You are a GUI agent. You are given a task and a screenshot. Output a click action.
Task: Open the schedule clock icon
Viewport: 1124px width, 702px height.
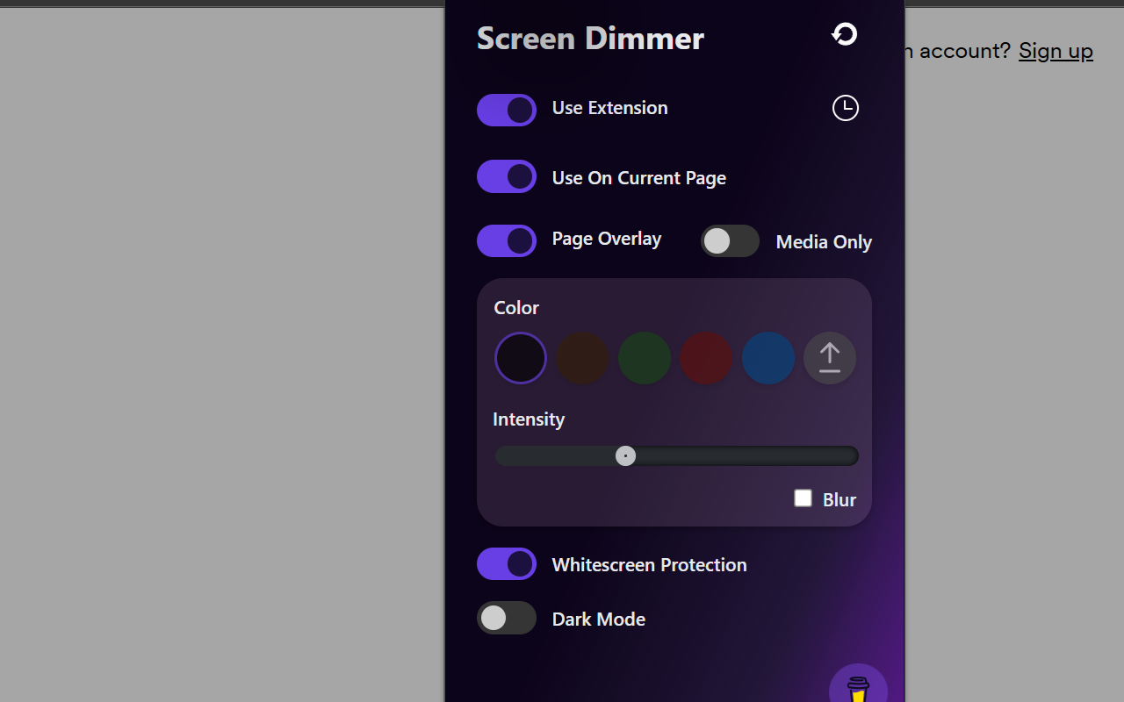pyautogui.click(x=846, y=108)
